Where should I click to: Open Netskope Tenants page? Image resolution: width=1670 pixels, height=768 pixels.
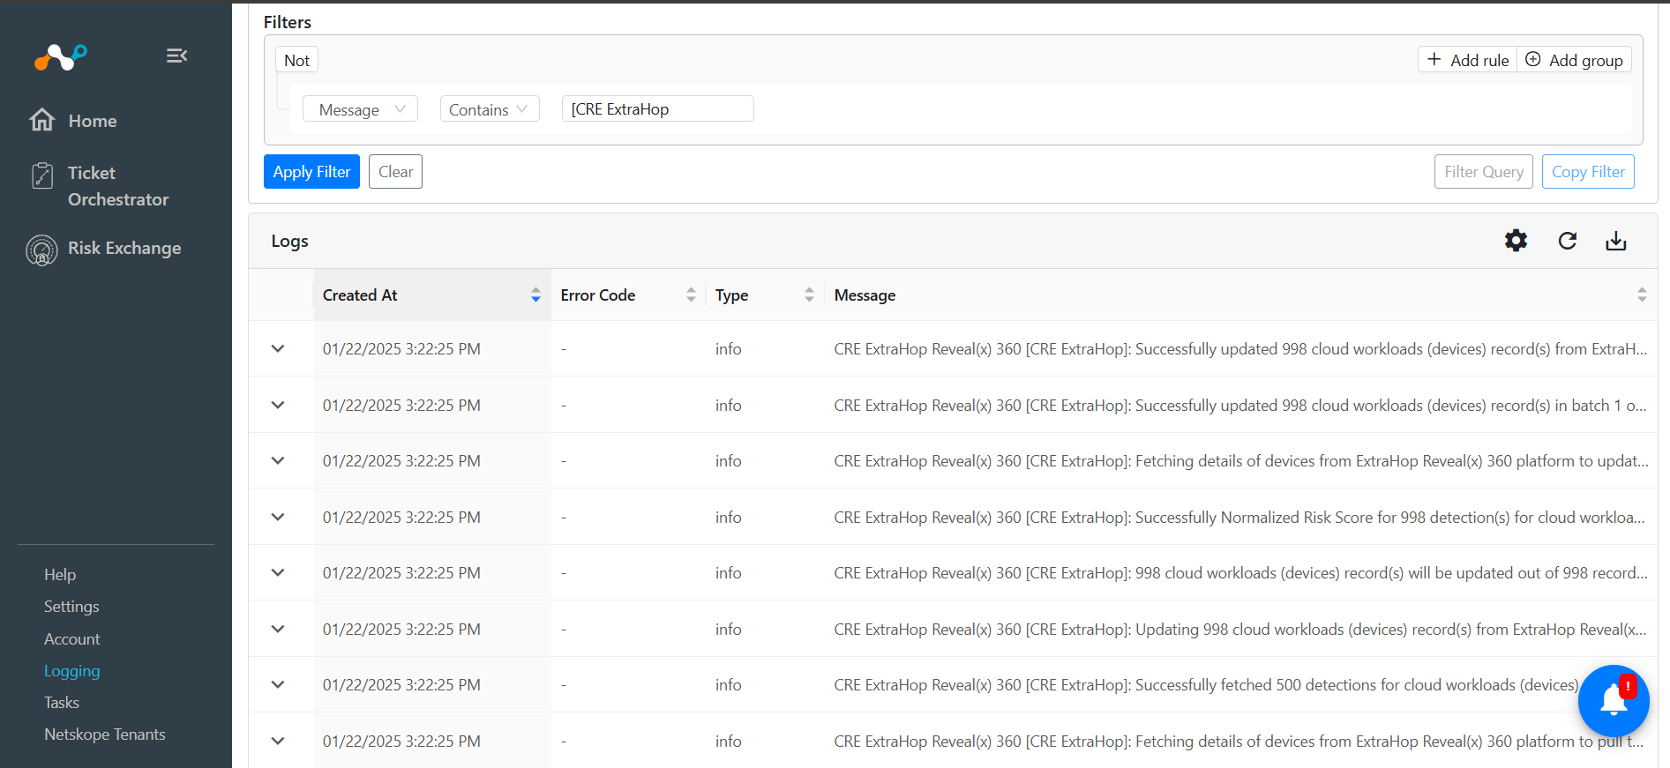pos(105,734)
